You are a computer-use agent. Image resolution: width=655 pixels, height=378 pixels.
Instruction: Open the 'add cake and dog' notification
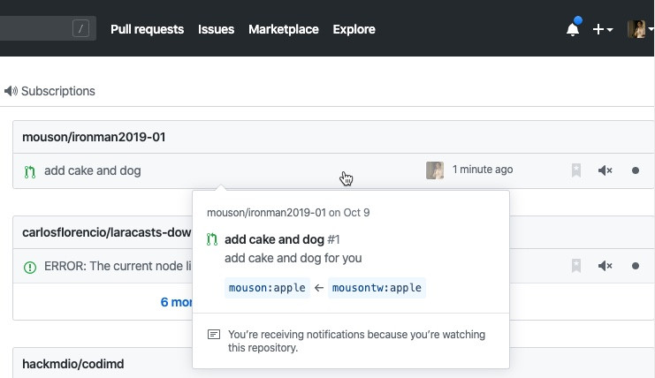(x=92, y=170)
